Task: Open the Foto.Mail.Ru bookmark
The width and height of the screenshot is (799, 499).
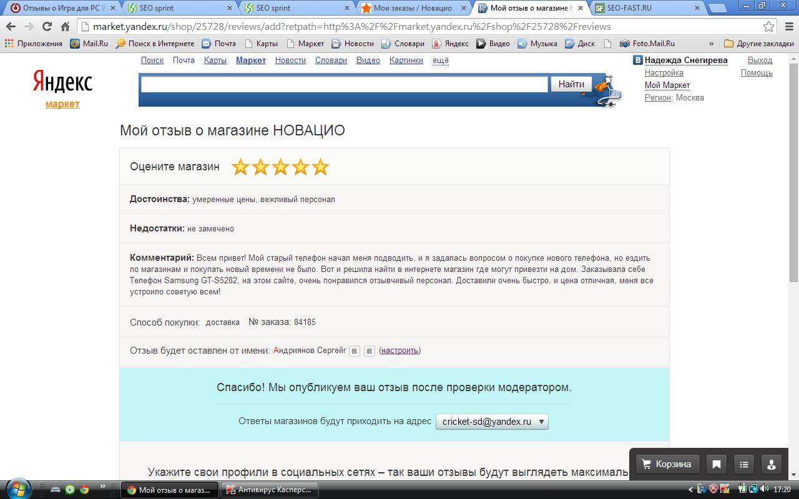Action: click(x=647, y=44)
